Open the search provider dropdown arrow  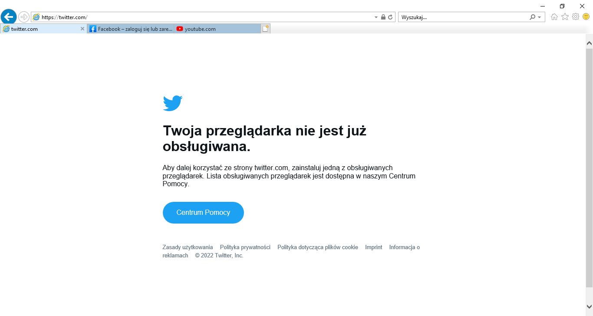pos(540,17)
